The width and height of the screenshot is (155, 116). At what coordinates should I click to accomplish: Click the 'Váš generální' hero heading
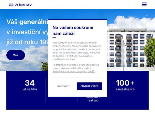click(x=27, y=22)
